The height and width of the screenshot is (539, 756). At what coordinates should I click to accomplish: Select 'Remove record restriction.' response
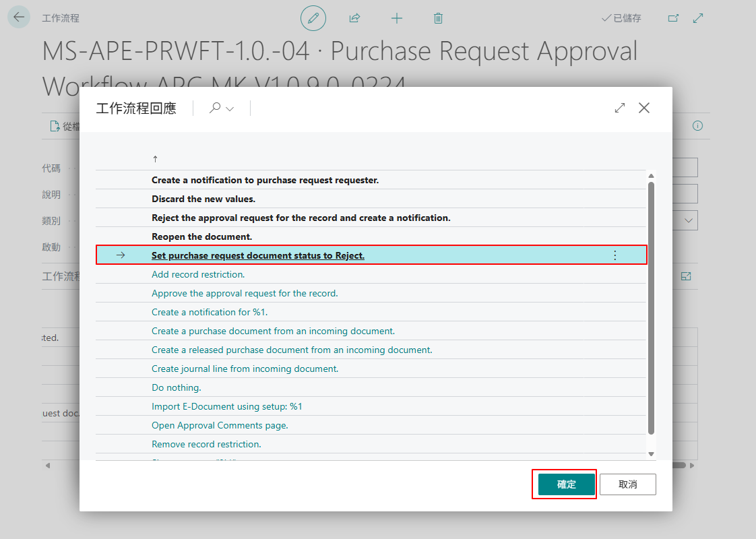(206, 444)
